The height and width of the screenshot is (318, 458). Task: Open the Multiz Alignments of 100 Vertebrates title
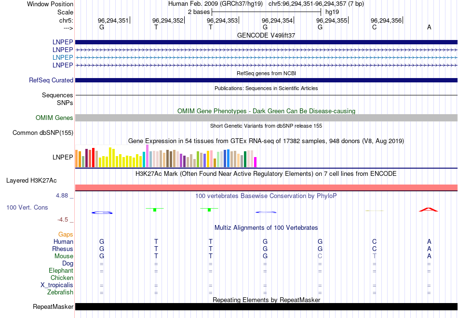266,228
